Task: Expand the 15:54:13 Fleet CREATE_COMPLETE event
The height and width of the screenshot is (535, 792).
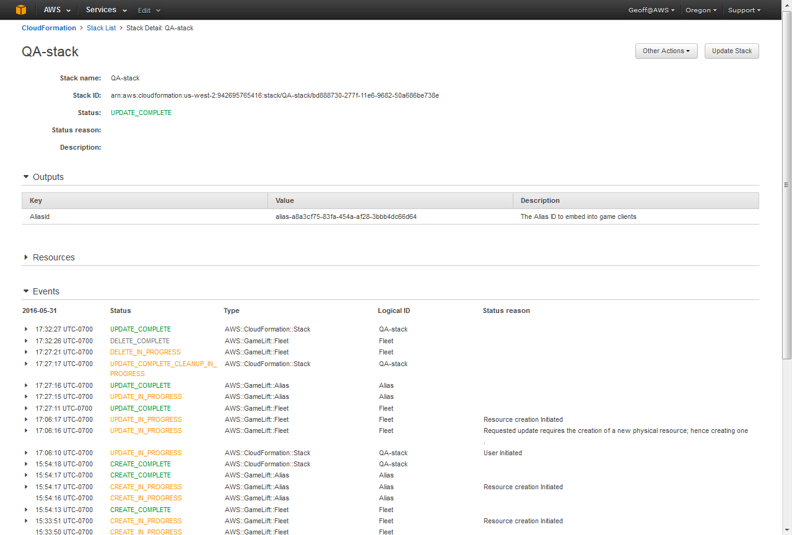Action: point(26,510)
